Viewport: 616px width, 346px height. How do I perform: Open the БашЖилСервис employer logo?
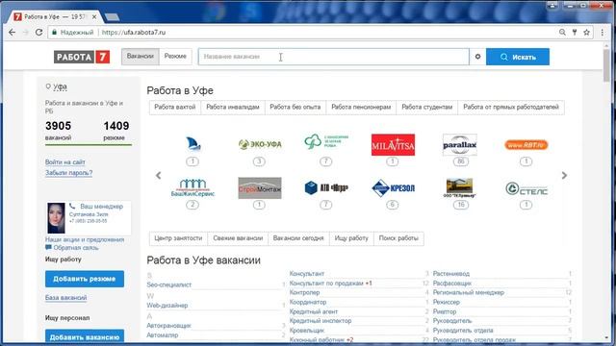[192, 188]
